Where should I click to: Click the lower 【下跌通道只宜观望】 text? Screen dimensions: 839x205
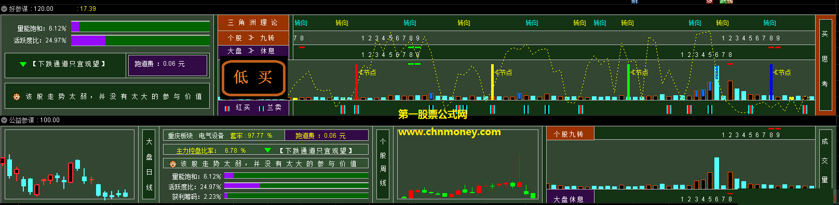316,151
